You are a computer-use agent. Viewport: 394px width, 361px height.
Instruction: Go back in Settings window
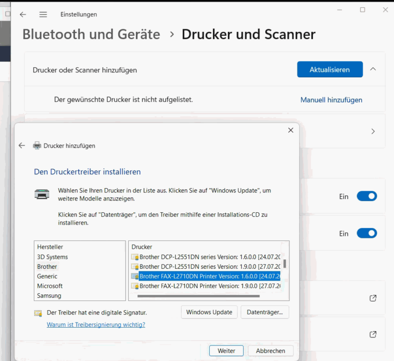click(23, 14)
